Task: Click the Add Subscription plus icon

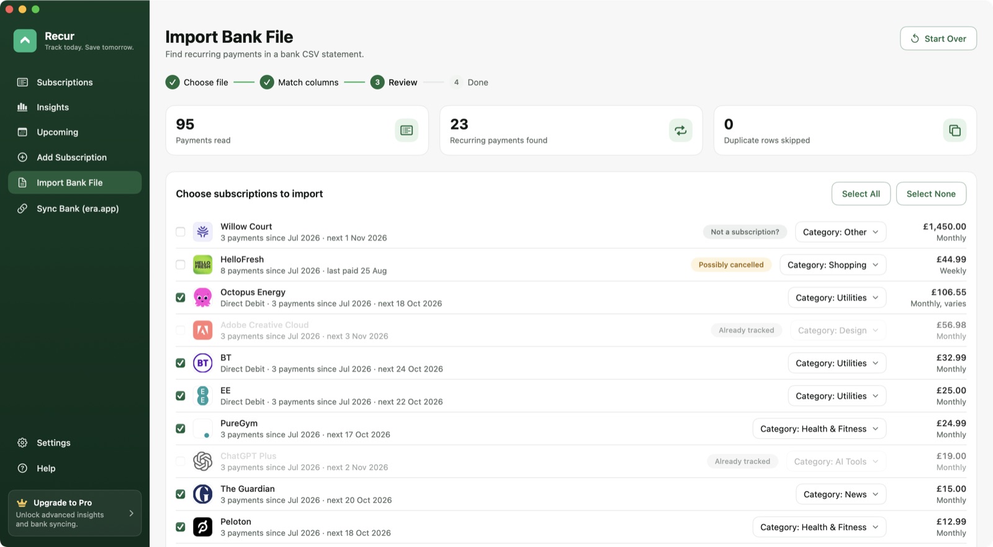Action: click(22, 157)
